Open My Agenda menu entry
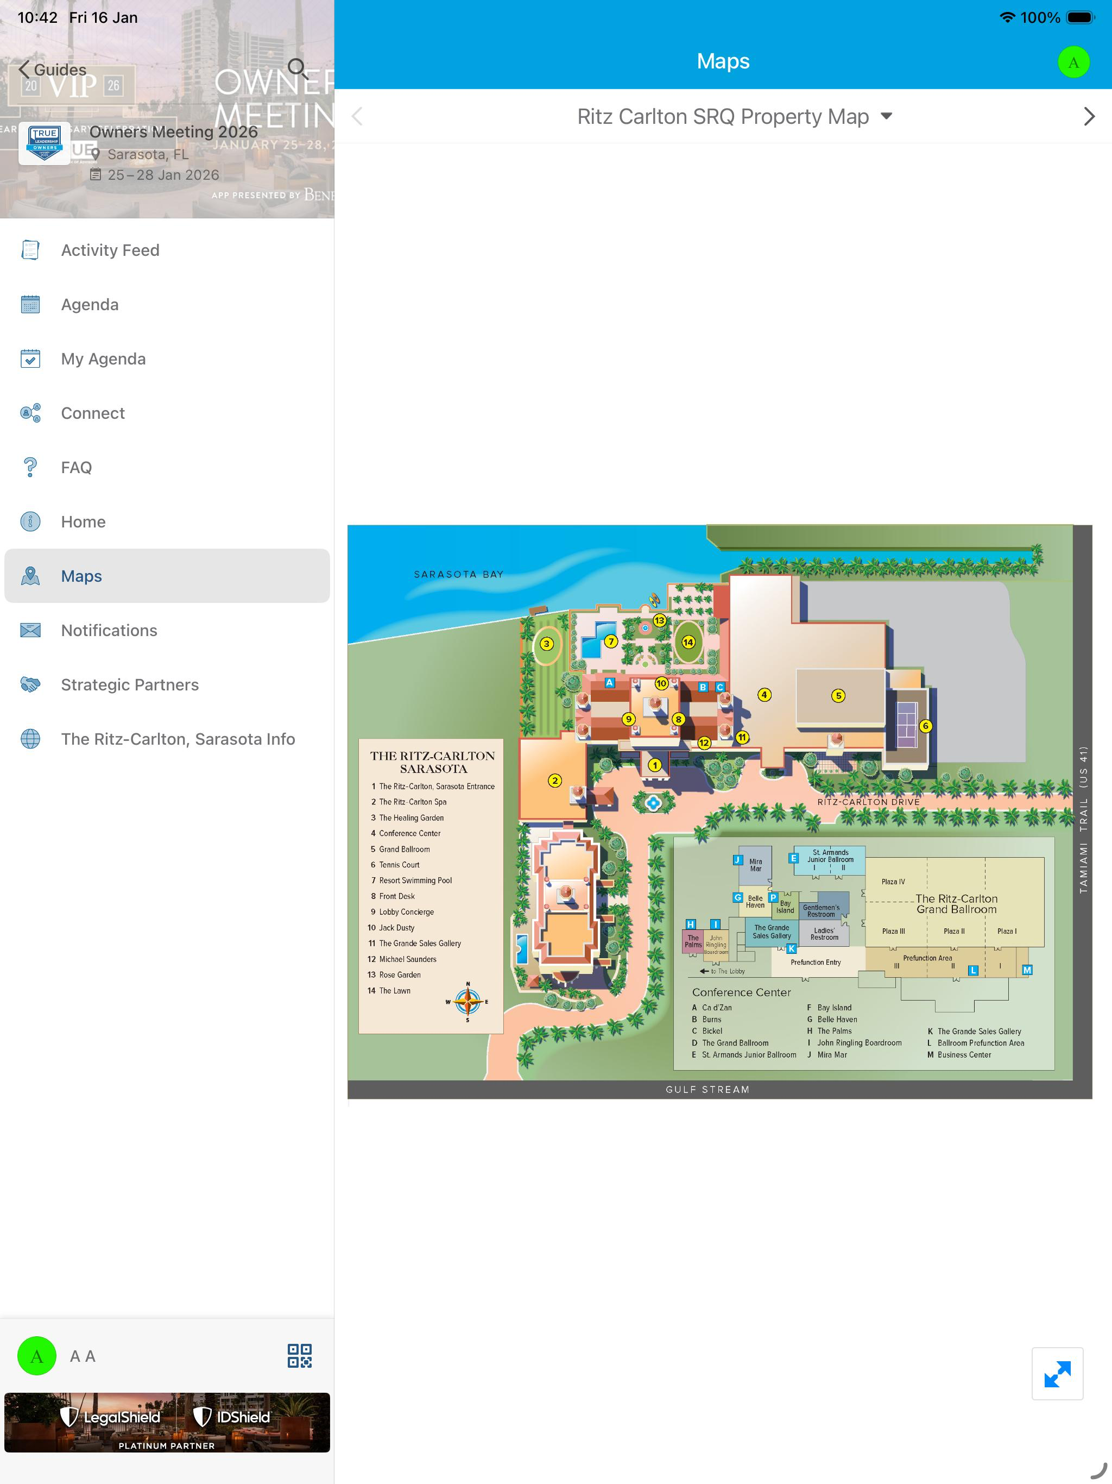The height and width of the screenshot is (1484, 1112). coord(167,359)
